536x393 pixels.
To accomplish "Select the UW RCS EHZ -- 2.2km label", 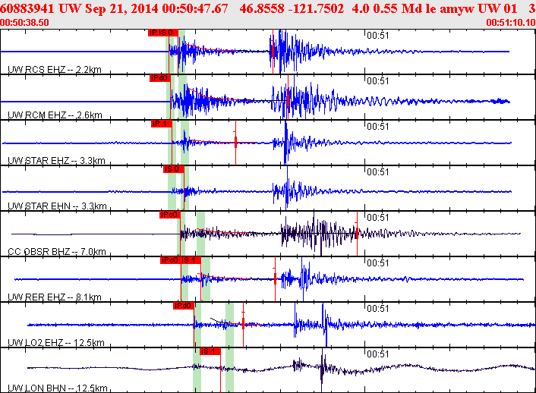I will click(x=55, y=70).
